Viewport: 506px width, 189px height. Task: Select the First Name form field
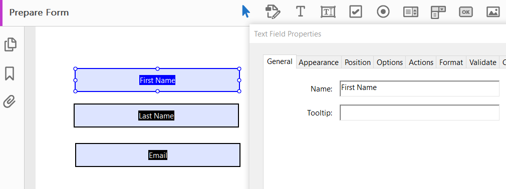tap(157, 80)
